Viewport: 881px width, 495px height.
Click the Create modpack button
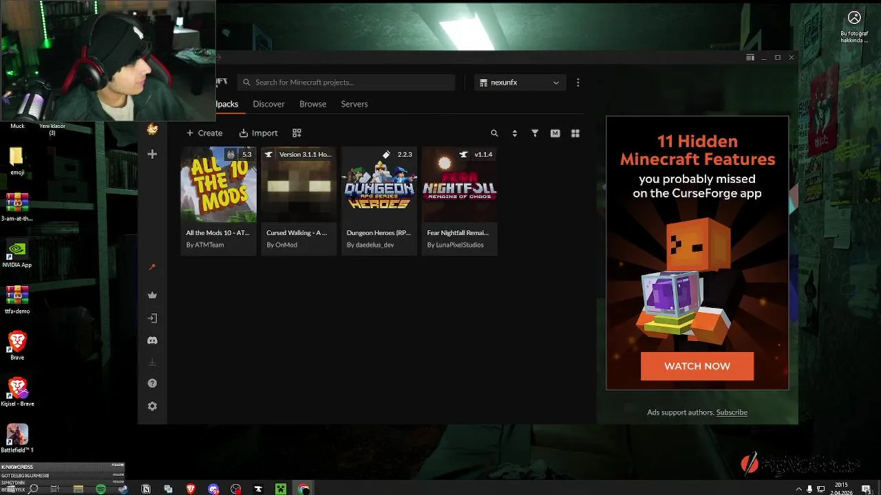[x=204, y=133]
